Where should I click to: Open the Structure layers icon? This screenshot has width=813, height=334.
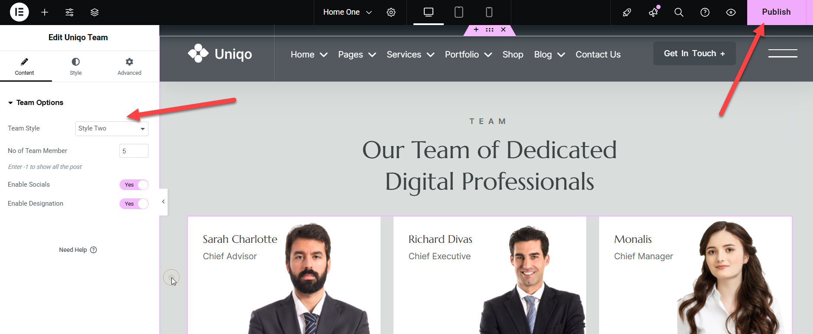(x=94, y=12)
